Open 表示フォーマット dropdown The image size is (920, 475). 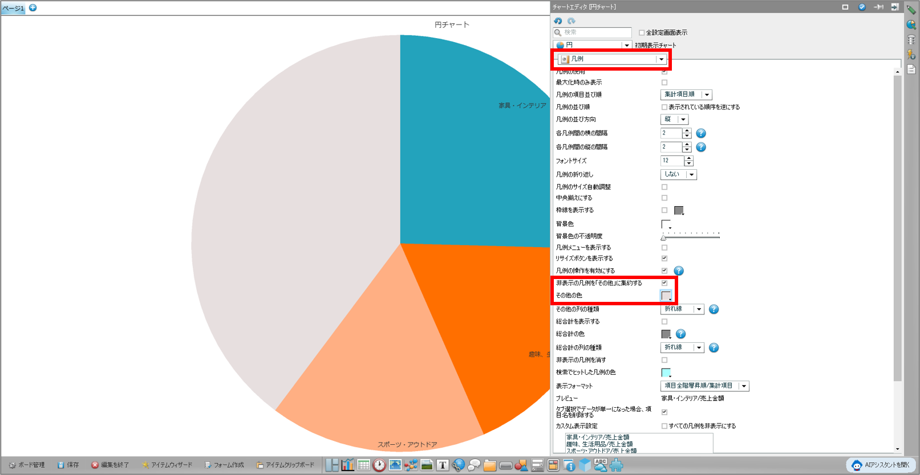(704, 386)
